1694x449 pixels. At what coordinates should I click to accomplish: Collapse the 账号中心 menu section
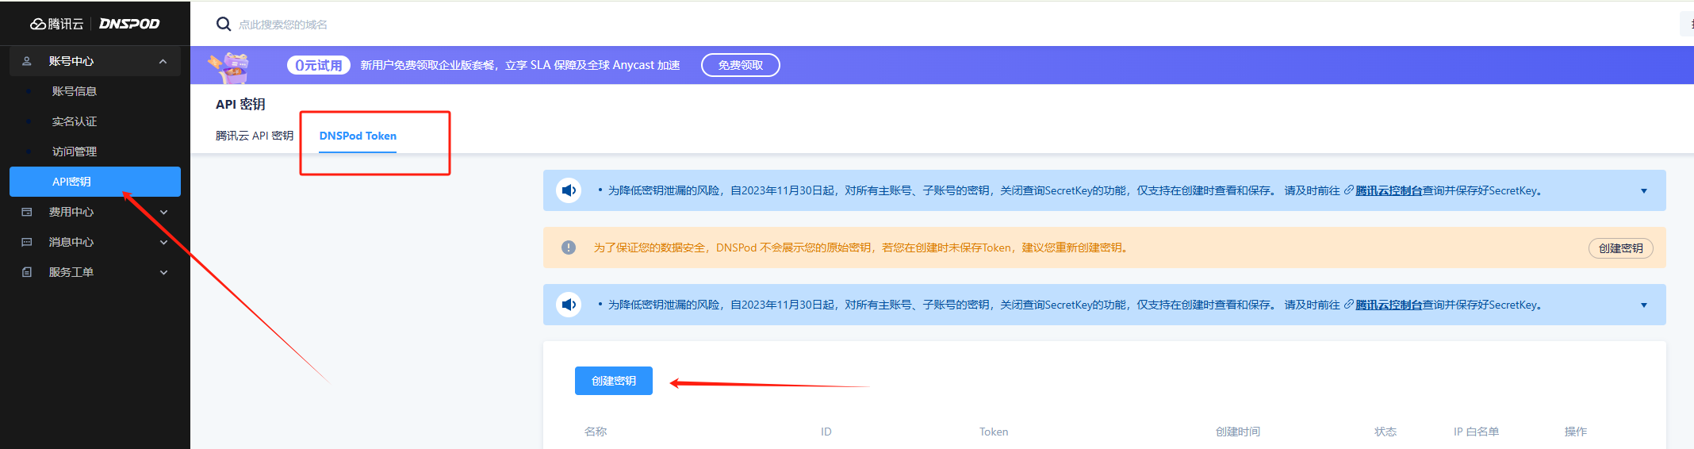click(x=163, y=61)
